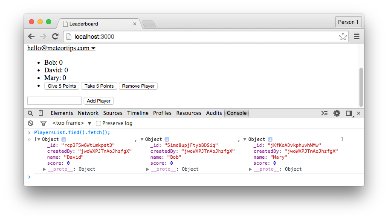Image resolution: width=388 pixels, height=220 pixels.
Task: Collapse the third Object (Mary) triangle
Action: tap(245, 139)
